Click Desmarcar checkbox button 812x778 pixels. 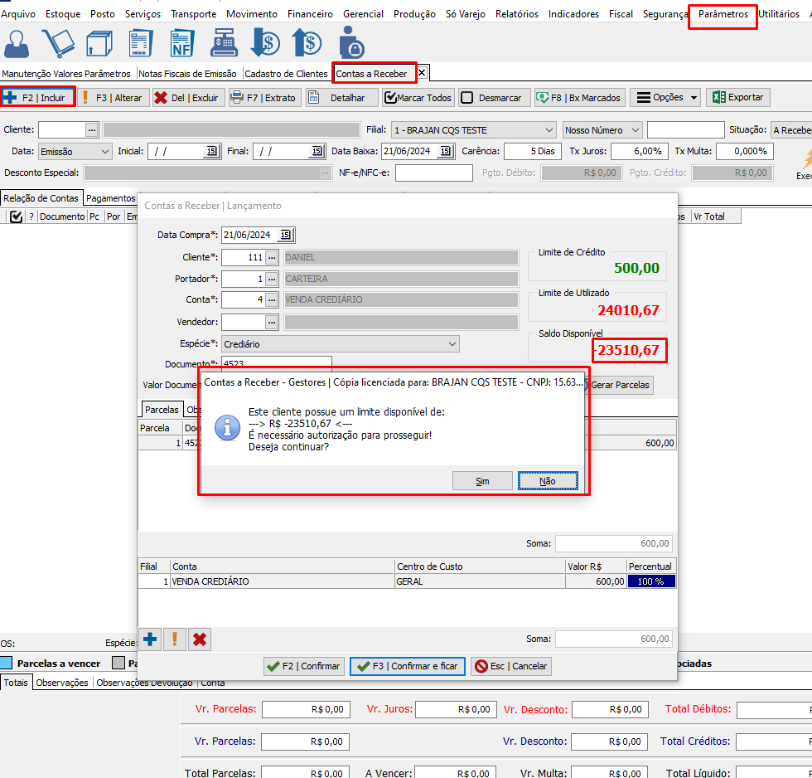pos(492,98)
